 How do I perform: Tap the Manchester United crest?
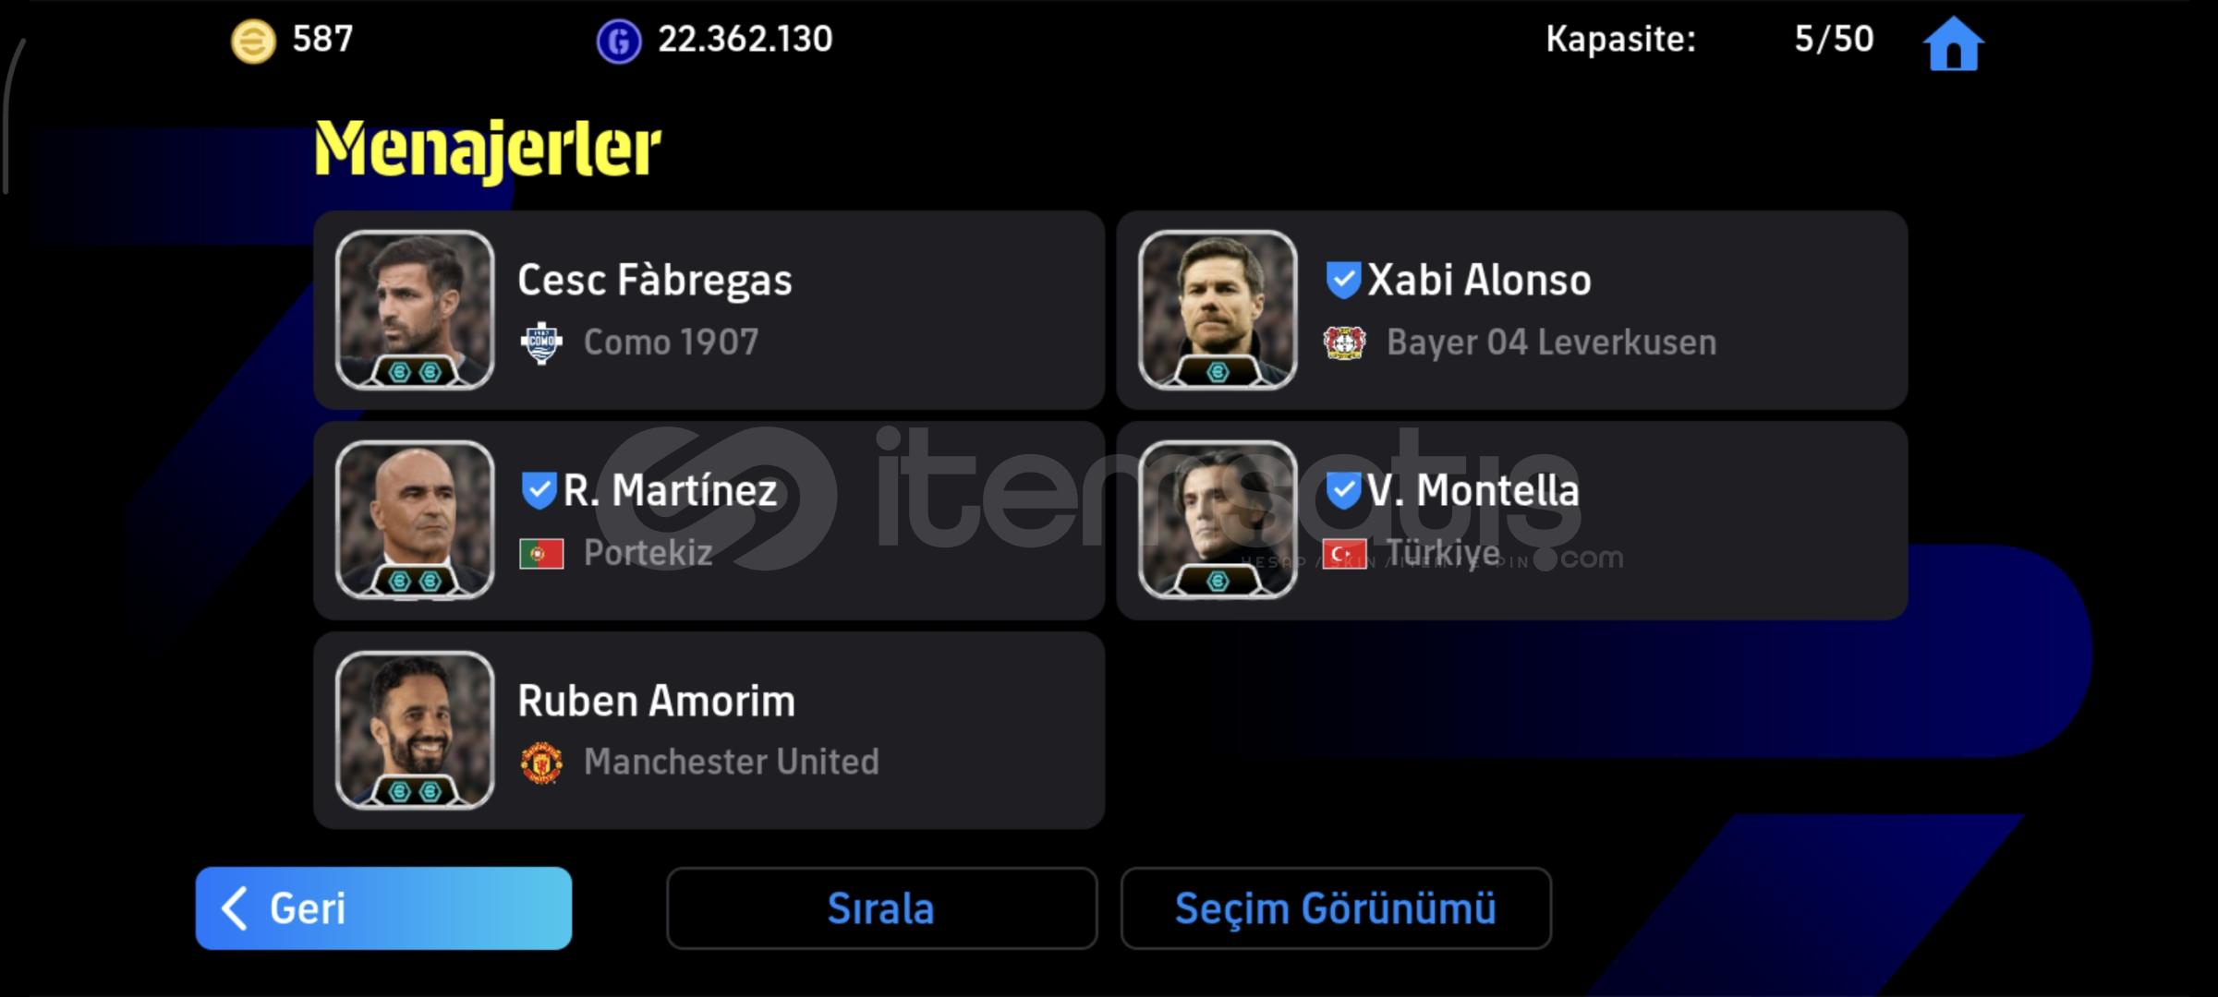click(541, 763)
